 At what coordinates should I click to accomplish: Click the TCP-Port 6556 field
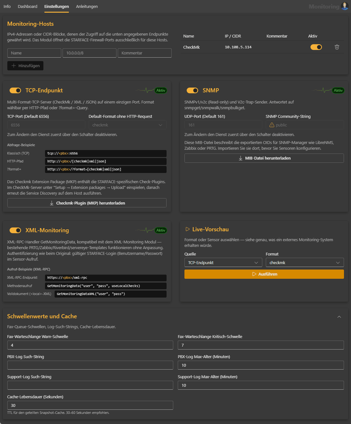[x=46, y=125]
